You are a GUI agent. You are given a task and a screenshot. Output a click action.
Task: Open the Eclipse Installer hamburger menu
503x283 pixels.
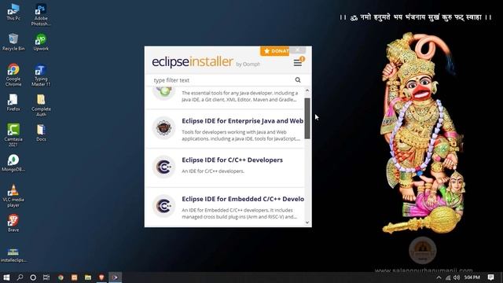297,63
